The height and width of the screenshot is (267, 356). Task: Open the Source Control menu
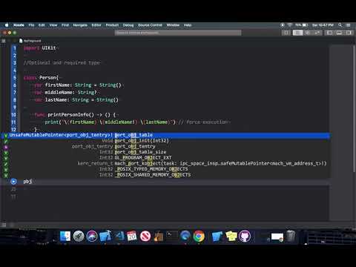(150, 25)
